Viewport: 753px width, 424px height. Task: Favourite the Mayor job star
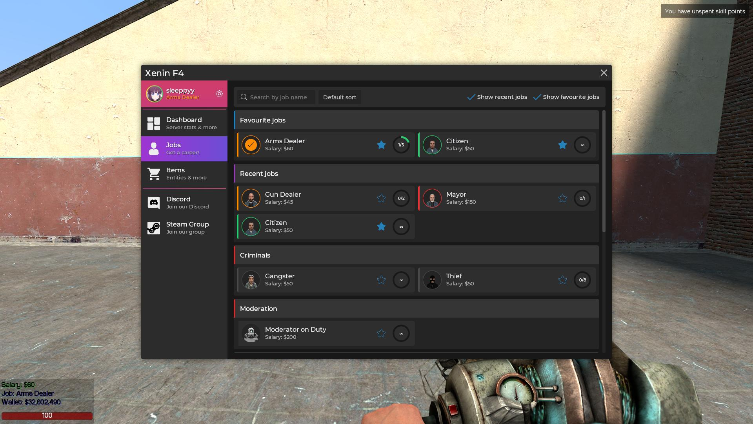(x=562, y=198)
